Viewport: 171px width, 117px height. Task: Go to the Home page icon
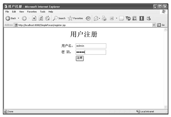pyautogui.click(x=47, y=18)
